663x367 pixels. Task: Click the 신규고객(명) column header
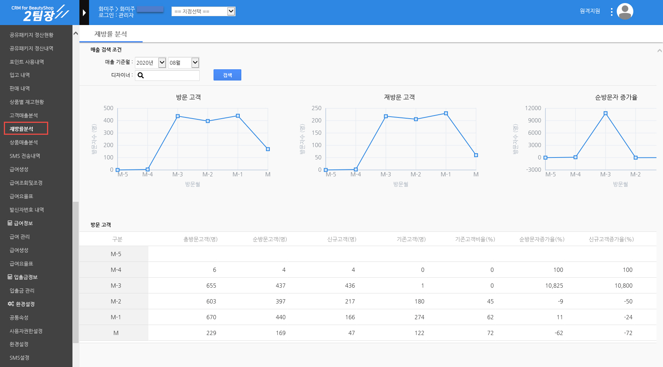(x=342, y=239)
